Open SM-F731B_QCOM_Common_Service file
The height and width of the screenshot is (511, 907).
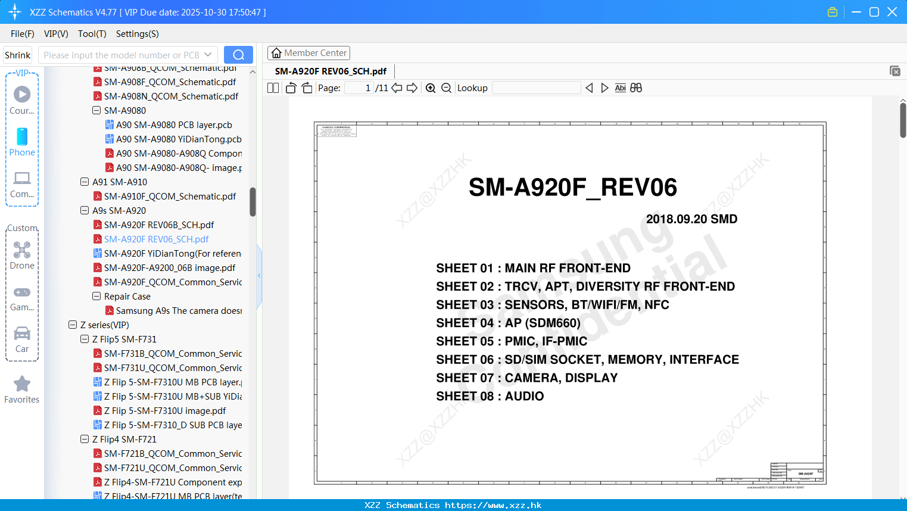click(173, 353)
